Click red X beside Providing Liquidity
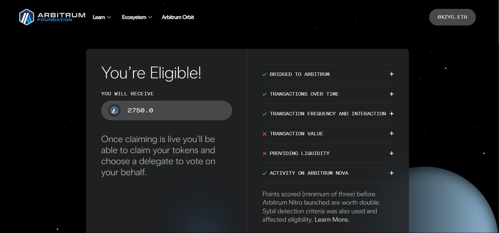Image resolution: width=499 pixels, height=233 pixels. [264, 153]
